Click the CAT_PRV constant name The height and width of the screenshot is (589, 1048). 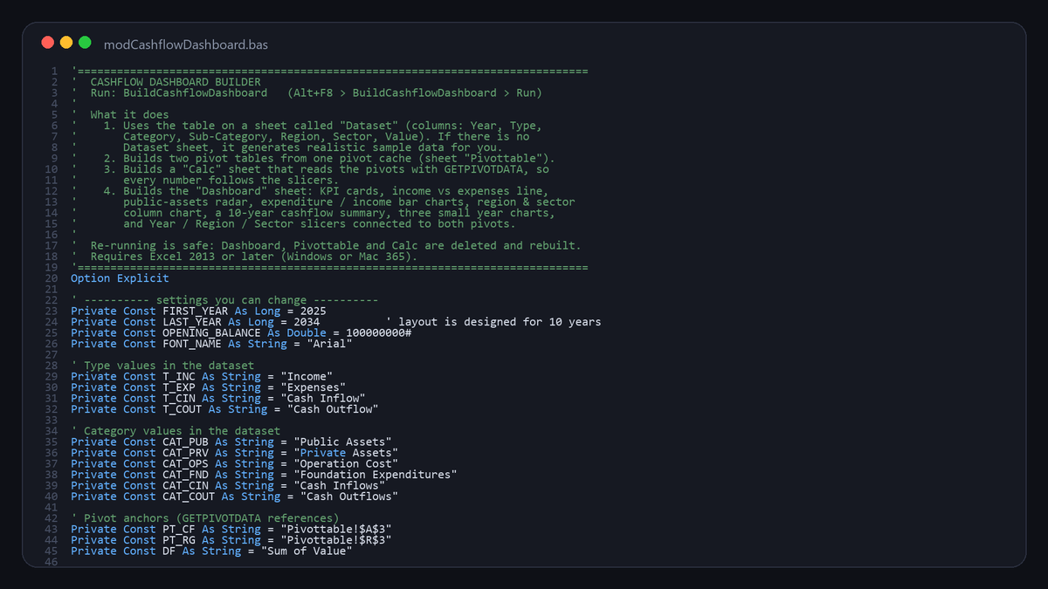pos(186,453)
